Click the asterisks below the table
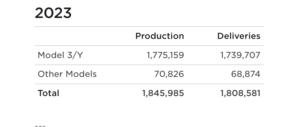The image size is (305, 127). point(40,126)
